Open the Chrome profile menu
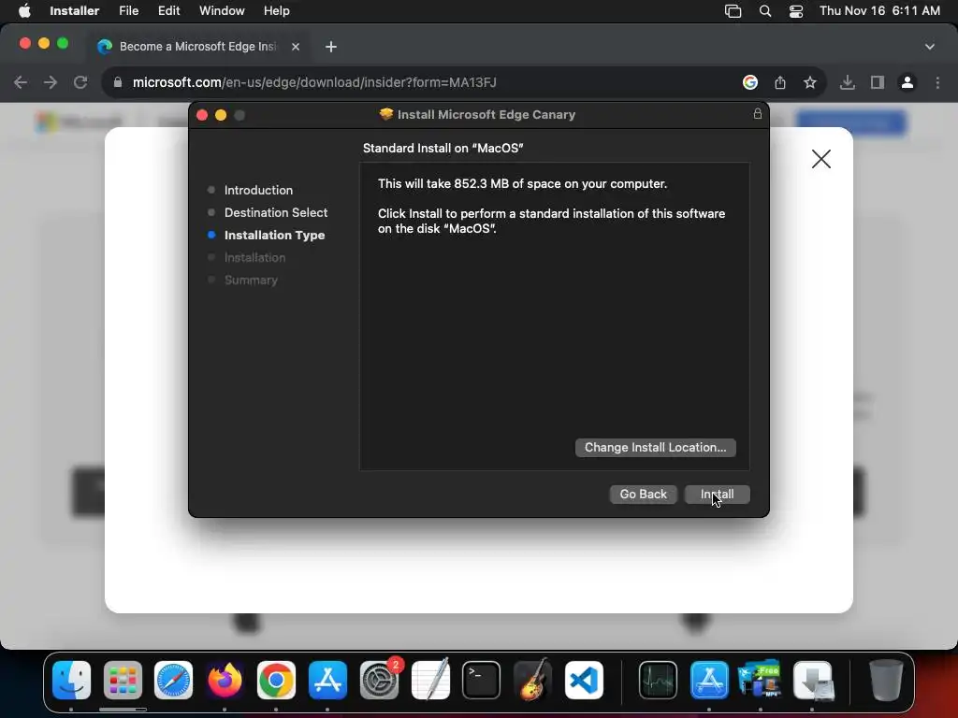958x718 pixels. point(907,82)
